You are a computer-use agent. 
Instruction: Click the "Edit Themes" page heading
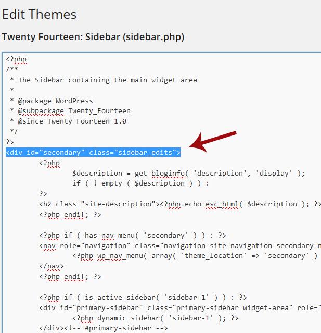(39, 14)
